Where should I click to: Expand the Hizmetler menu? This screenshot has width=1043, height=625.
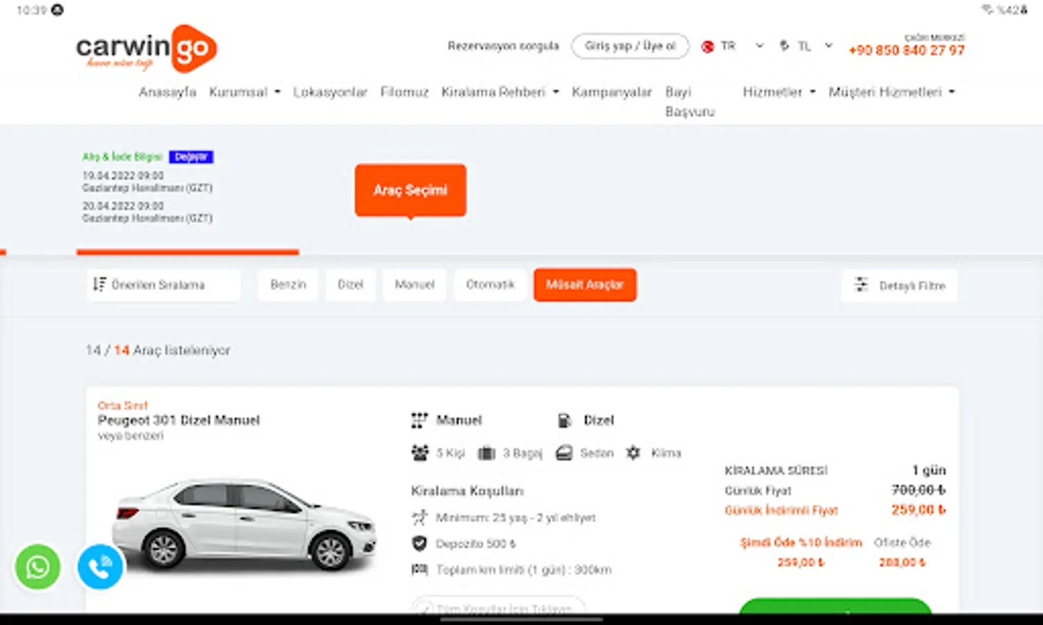(779, 92)
